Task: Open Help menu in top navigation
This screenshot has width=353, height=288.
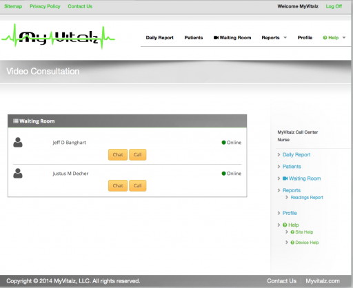Action: [331, 38]
